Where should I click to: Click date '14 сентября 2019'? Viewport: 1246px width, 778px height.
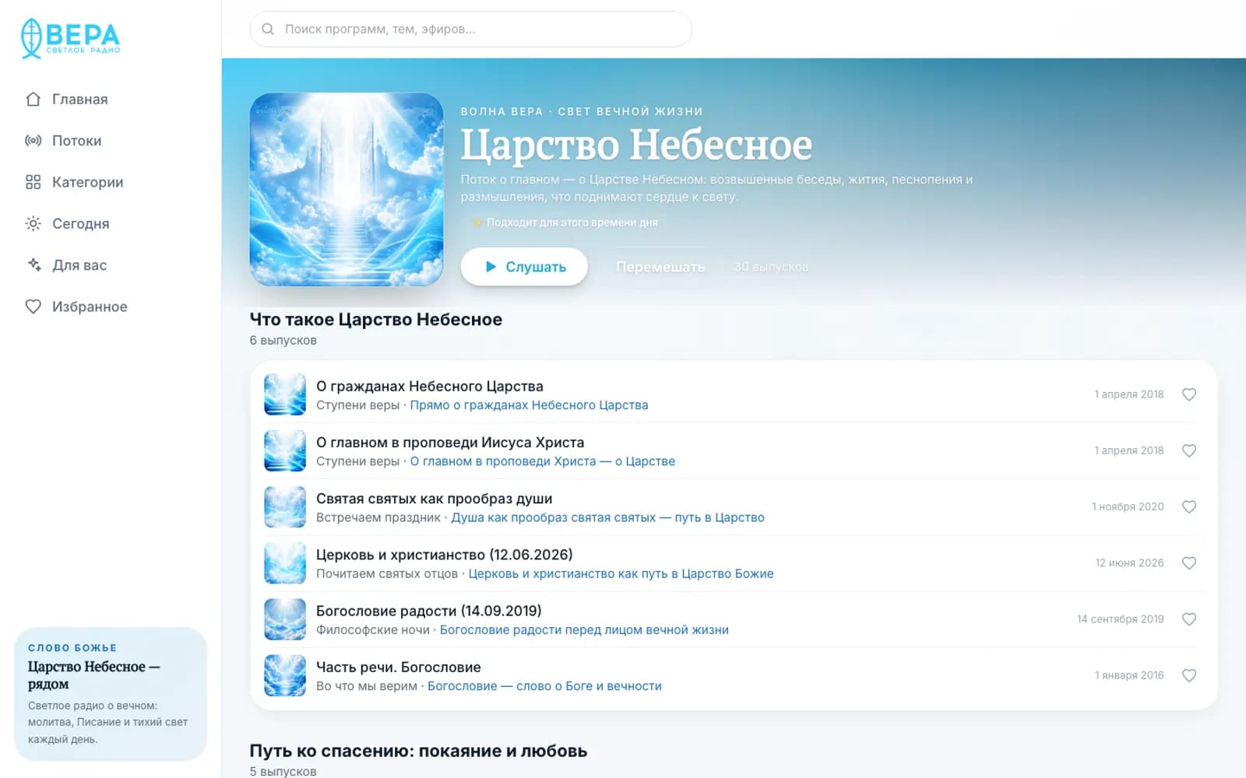(x=1120, y=619)
